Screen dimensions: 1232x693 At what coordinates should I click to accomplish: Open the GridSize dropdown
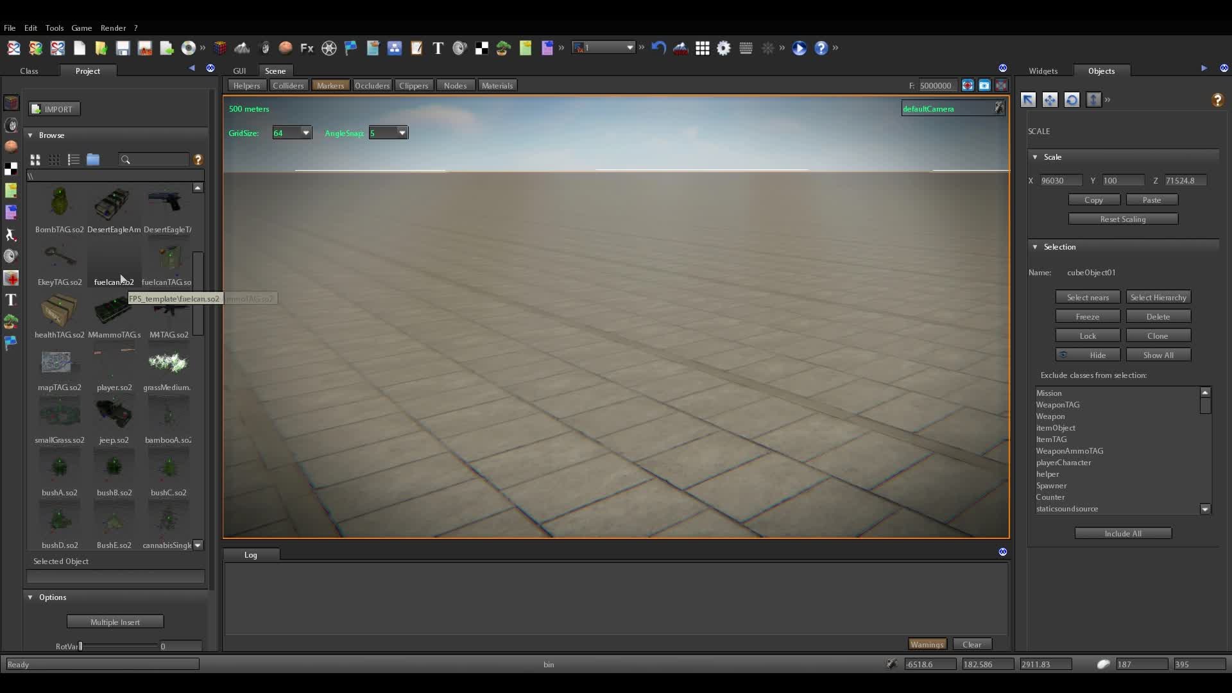[305, 133]
